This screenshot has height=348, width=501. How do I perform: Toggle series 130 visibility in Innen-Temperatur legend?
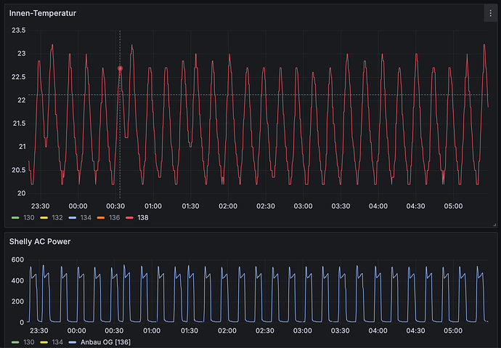29,217
